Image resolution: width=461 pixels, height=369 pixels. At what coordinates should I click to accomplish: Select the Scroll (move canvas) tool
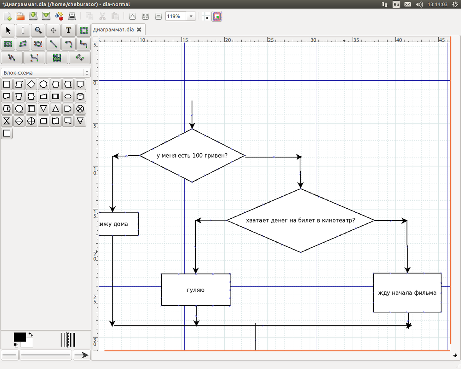(x=53, y=30)
